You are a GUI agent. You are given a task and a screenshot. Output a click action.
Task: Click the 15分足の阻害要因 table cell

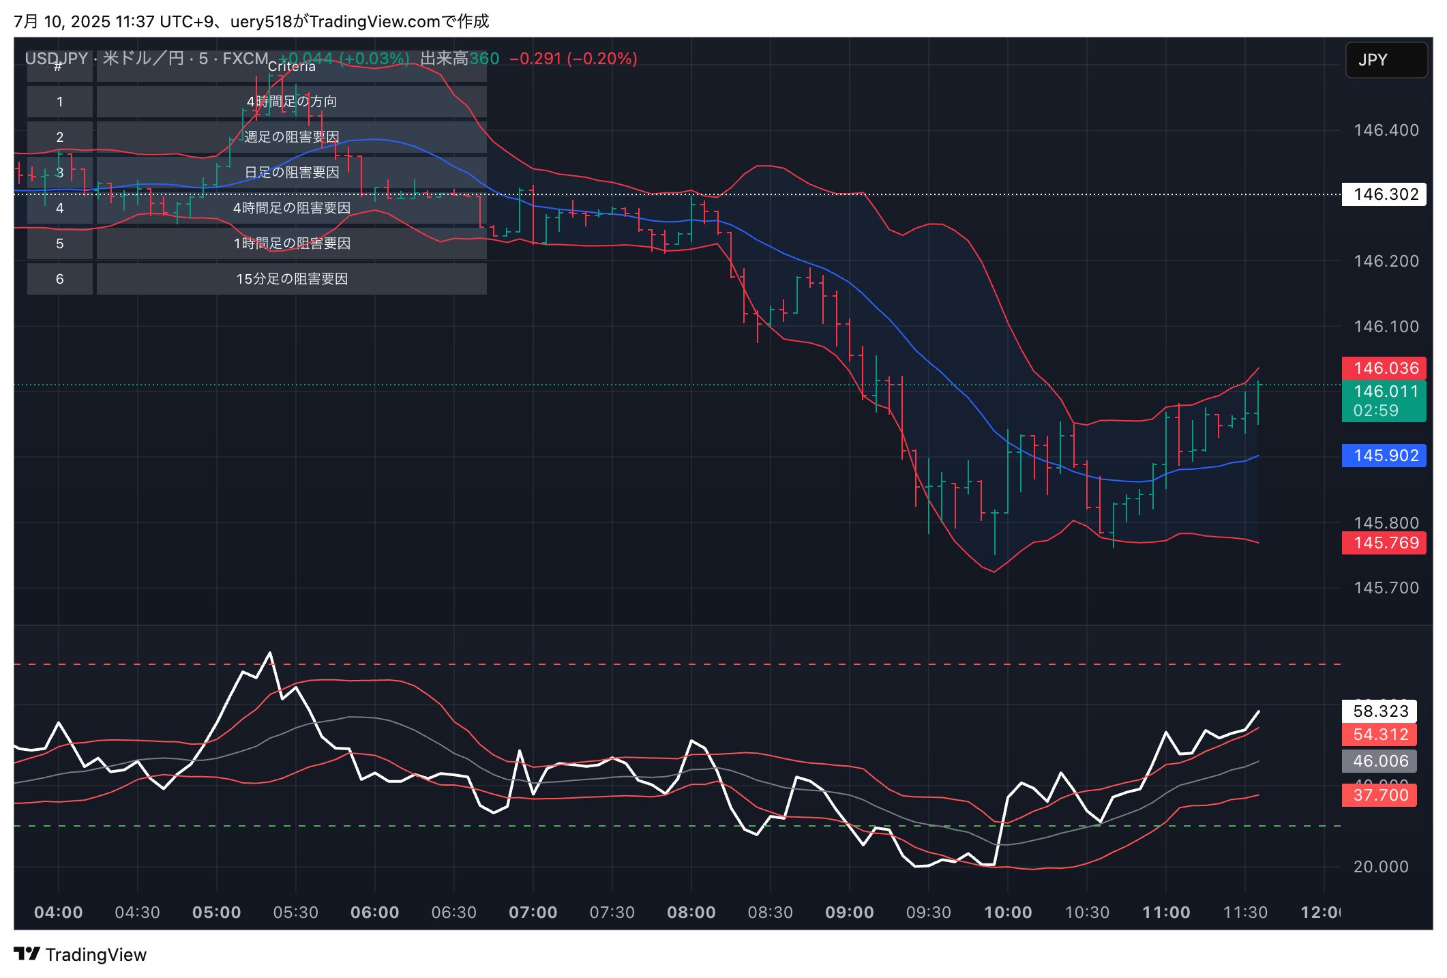pyautogui.click(x=291, y=279)
